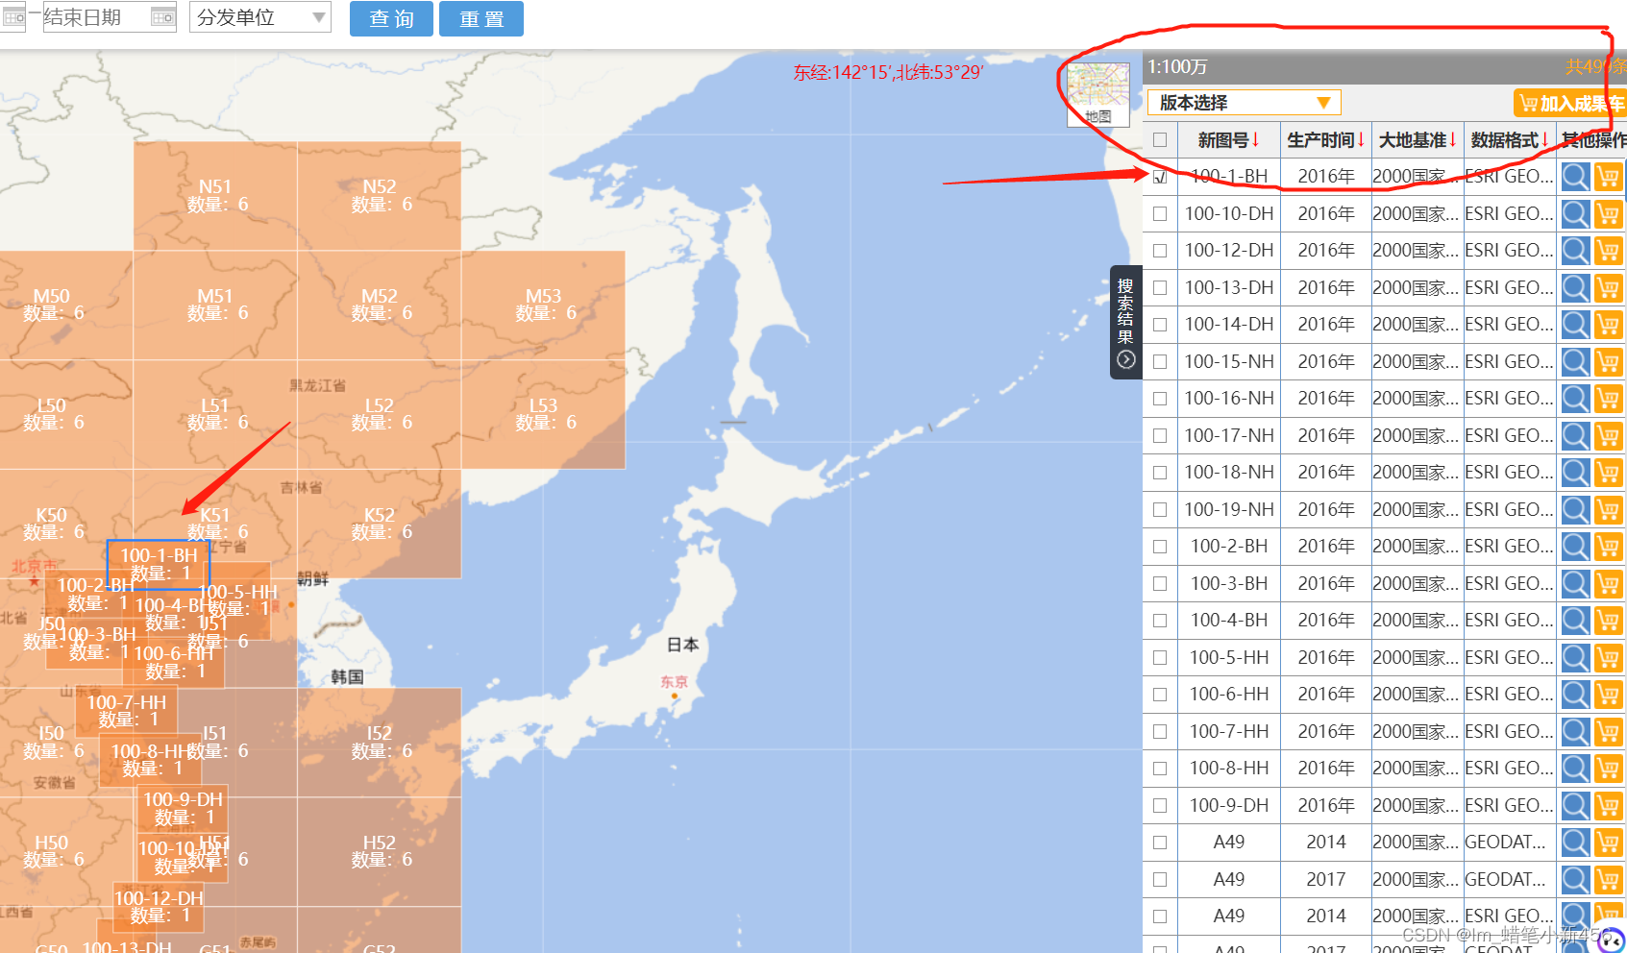Select the K52 map grid tile
The image size is (1627, 953).
click(x=380, y=524)
